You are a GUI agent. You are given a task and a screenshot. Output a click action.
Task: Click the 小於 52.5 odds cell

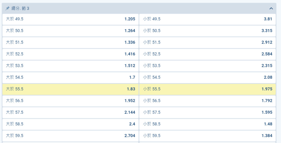click(x=207, y=54)
